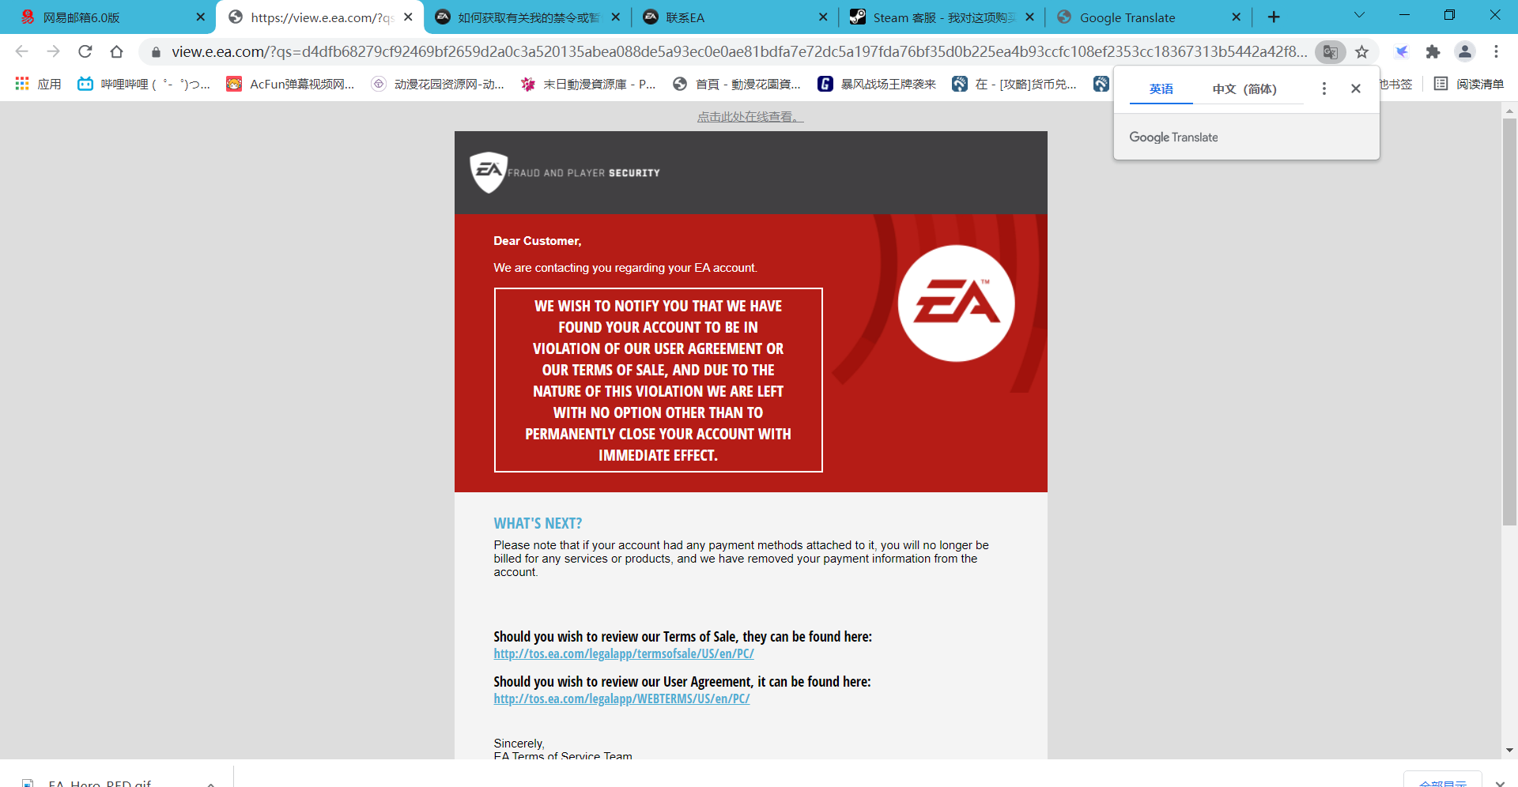
Task: Click the forward navigation arrow
Action: 53,51
